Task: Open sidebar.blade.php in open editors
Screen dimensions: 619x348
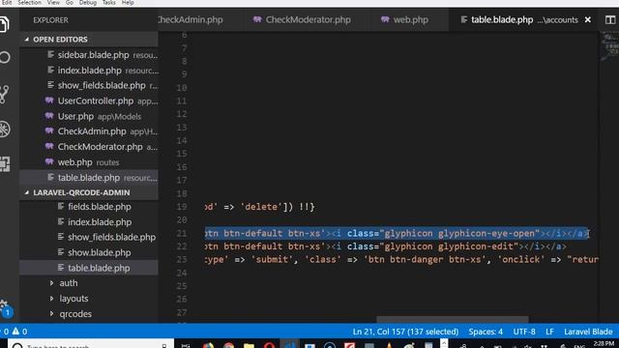Action: pyautogui.click(x=89, y=55)
